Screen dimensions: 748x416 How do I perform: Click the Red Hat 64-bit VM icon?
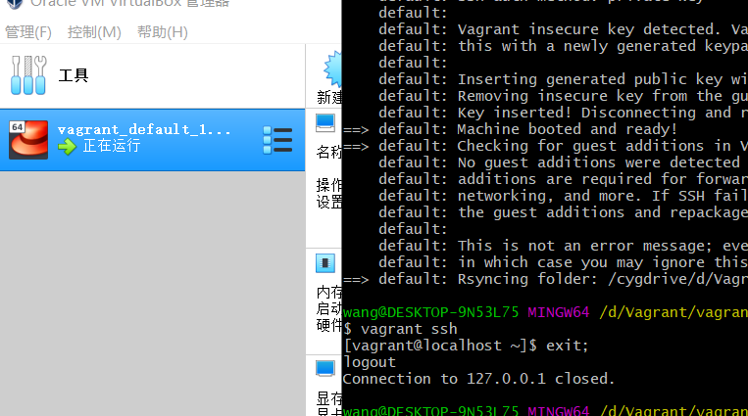pyautogui.click(x=28, y=140)
